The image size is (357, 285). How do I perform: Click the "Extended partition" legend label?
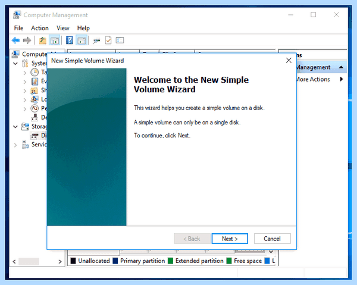pos(199,261)
